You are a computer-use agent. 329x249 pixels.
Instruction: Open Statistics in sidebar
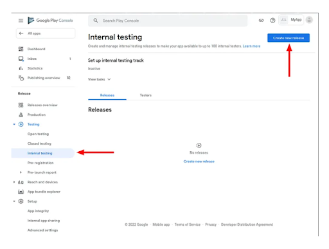point(35,68)
